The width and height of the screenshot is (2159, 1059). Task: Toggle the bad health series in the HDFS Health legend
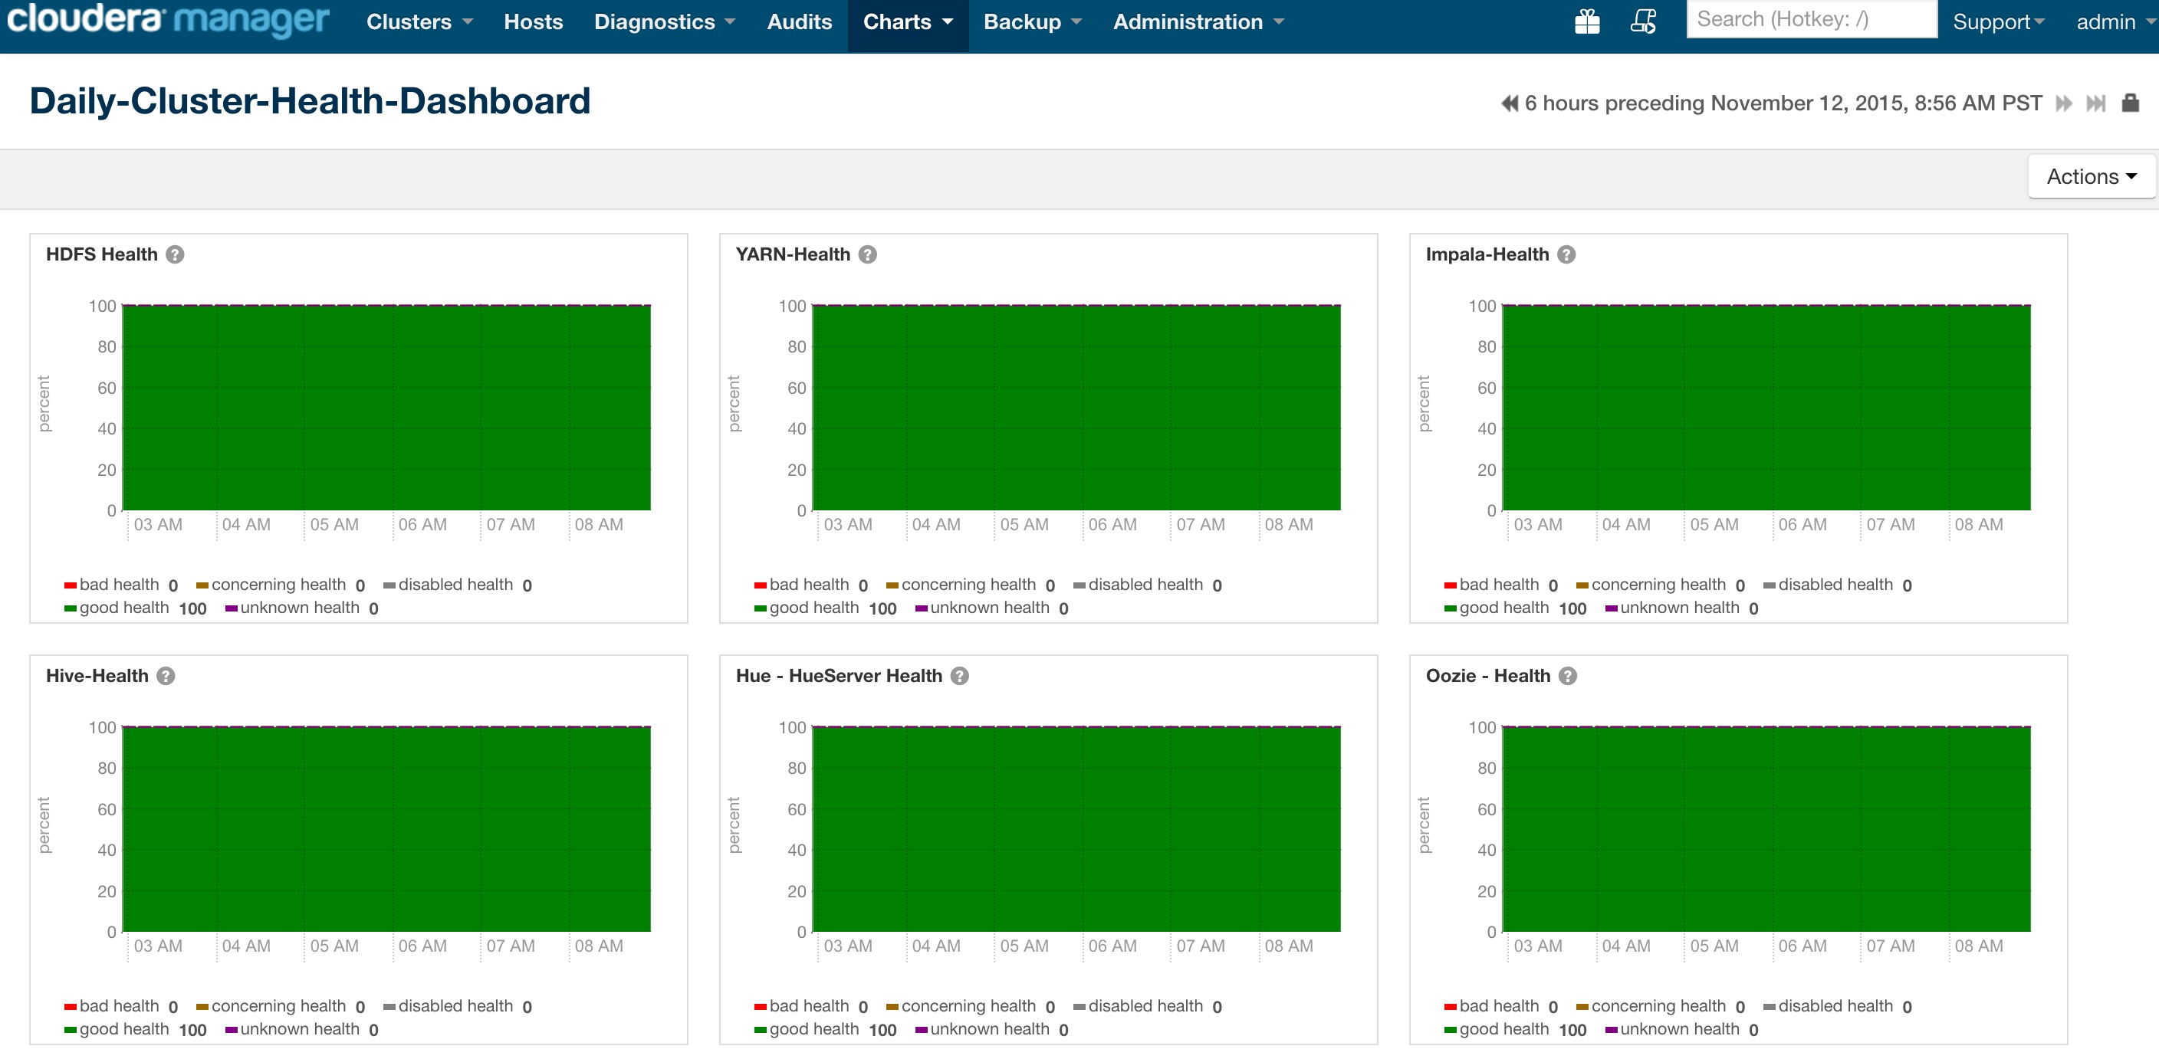pos(118,585)
